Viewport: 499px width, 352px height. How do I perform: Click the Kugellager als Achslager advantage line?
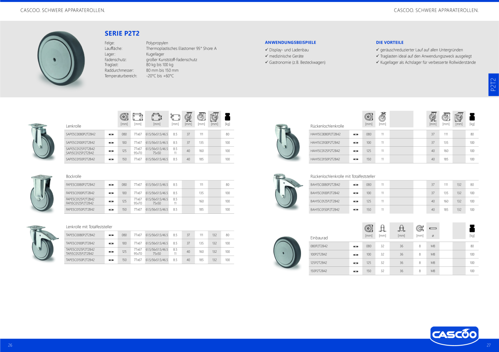(426, 62)
